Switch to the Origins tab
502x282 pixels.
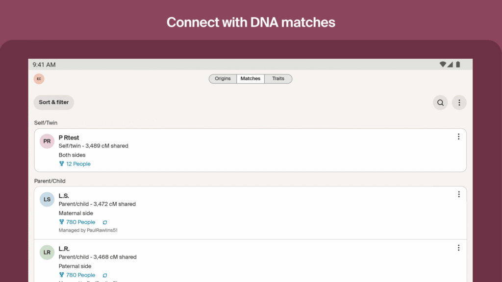(x=223, y=78)
